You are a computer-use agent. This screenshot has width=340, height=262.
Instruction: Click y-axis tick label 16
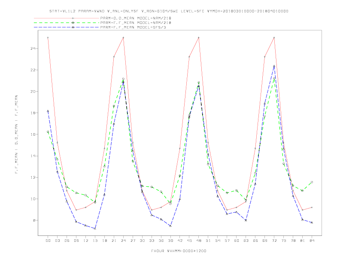[33, 134]
